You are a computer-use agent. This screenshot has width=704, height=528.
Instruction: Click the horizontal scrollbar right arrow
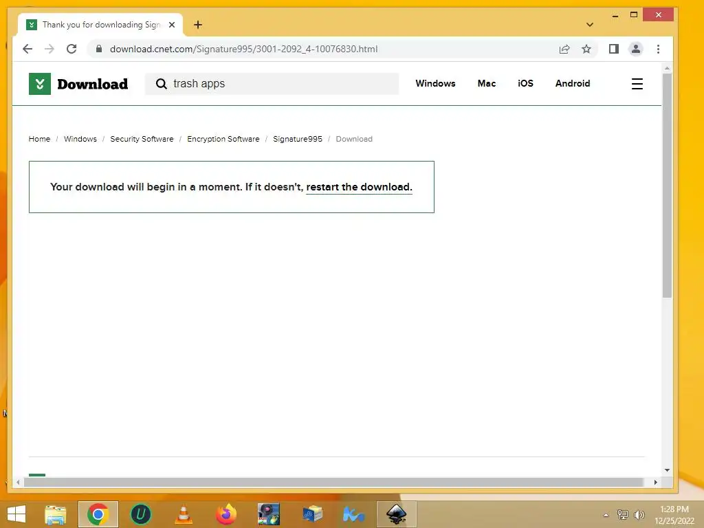click(x=655, y=482)
